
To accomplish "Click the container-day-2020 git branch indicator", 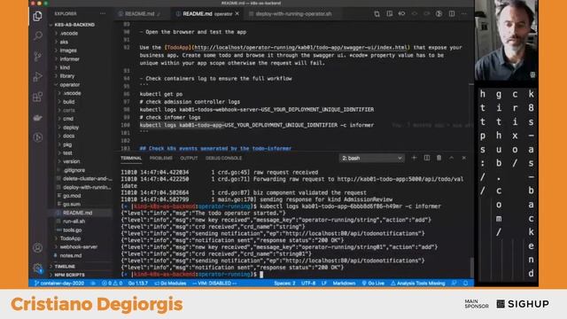I will point(59,284).
